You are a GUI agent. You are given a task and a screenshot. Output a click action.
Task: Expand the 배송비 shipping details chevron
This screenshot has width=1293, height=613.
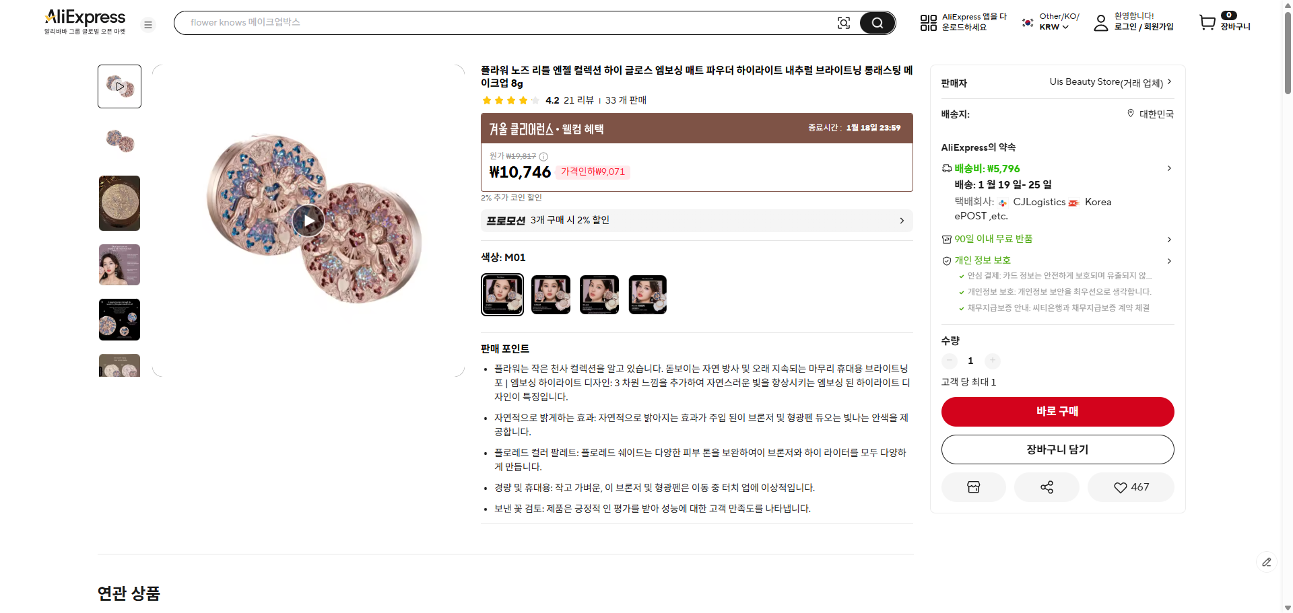[x=1169, y=168]
